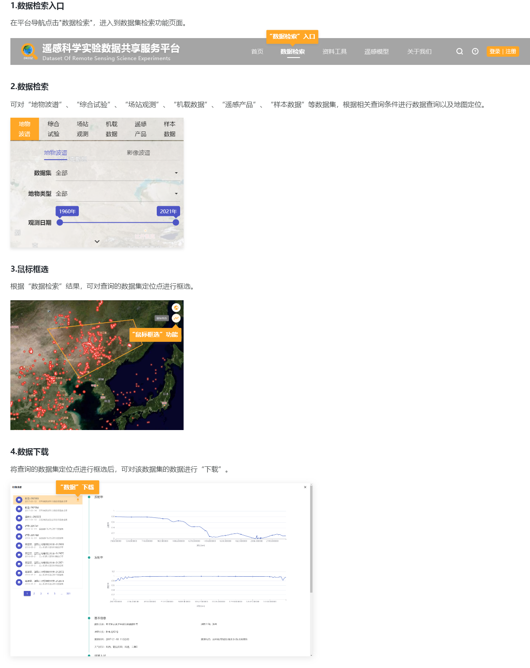Screen dimensions: 530x668
Task: Click the DRSSE platform logo
Action: pyautogui.click(x=29, y=51)
